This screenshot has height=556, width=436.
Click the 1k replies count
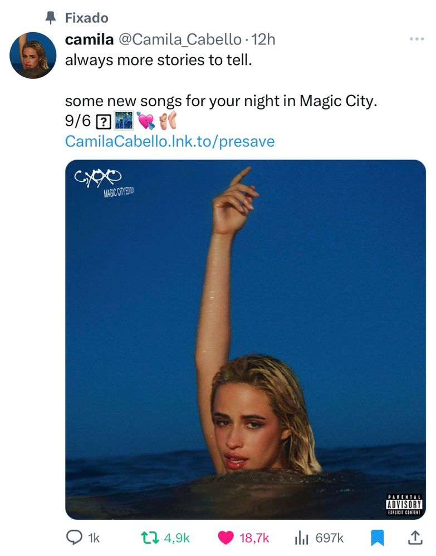pos(94,538)
